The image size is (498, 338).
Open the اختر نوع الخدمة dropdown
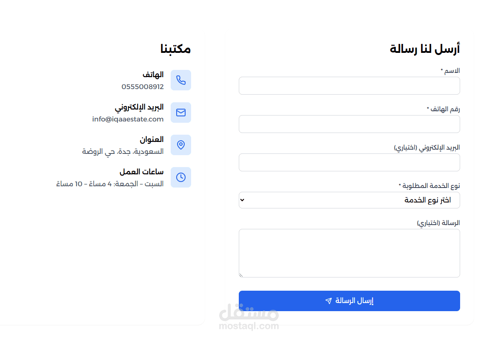click(349, 200)
